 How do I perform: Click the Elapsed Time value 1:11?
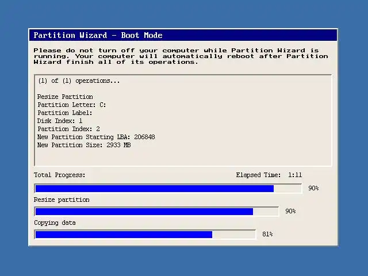pos(295,175)
